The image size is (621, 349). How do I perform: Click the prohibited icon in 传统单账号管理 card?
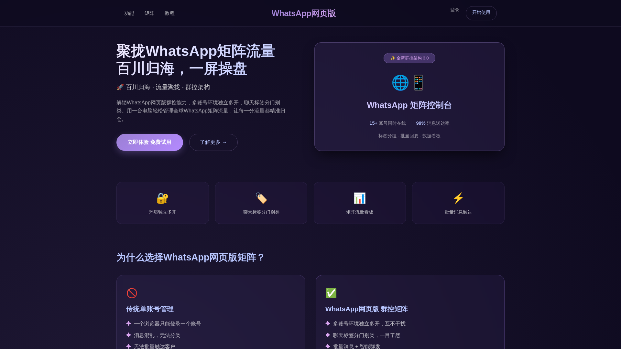pos(132,293)
